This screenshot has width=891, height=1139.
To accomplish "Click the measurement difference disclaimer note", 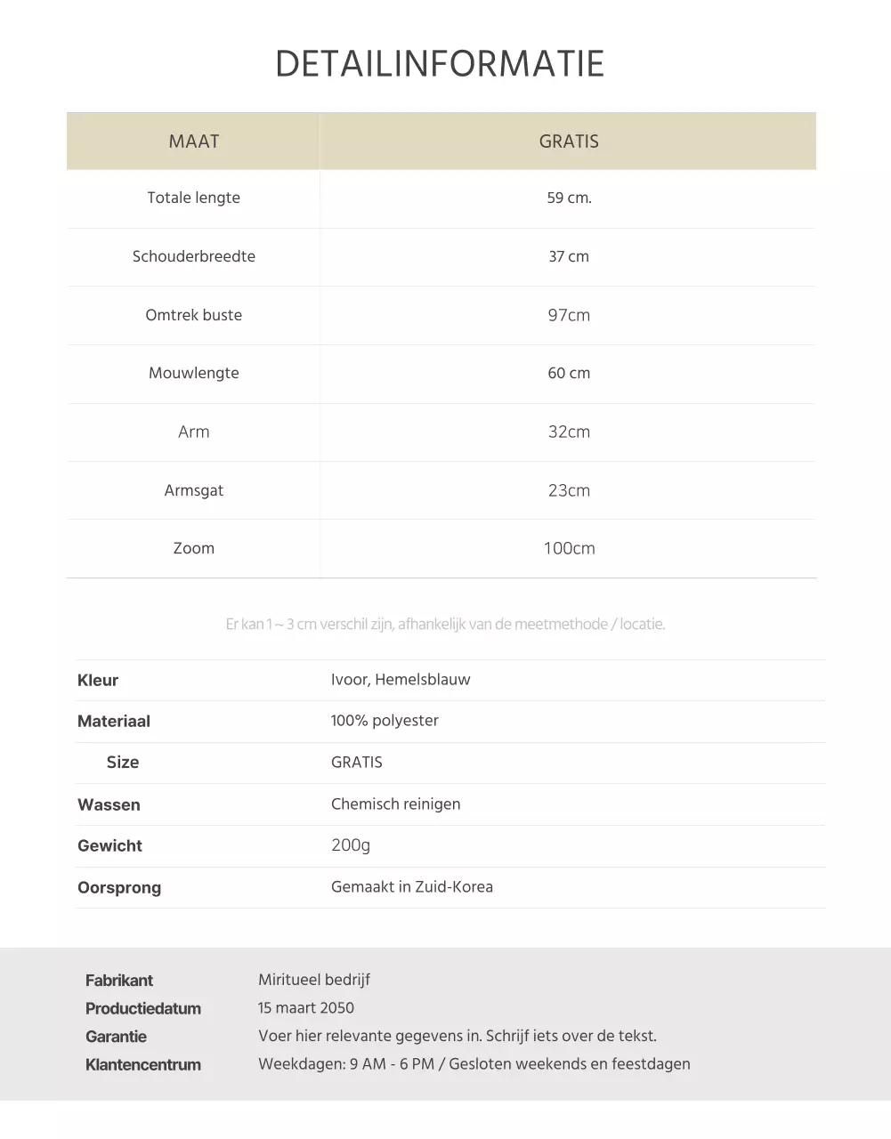I will (x=445, y=624).
